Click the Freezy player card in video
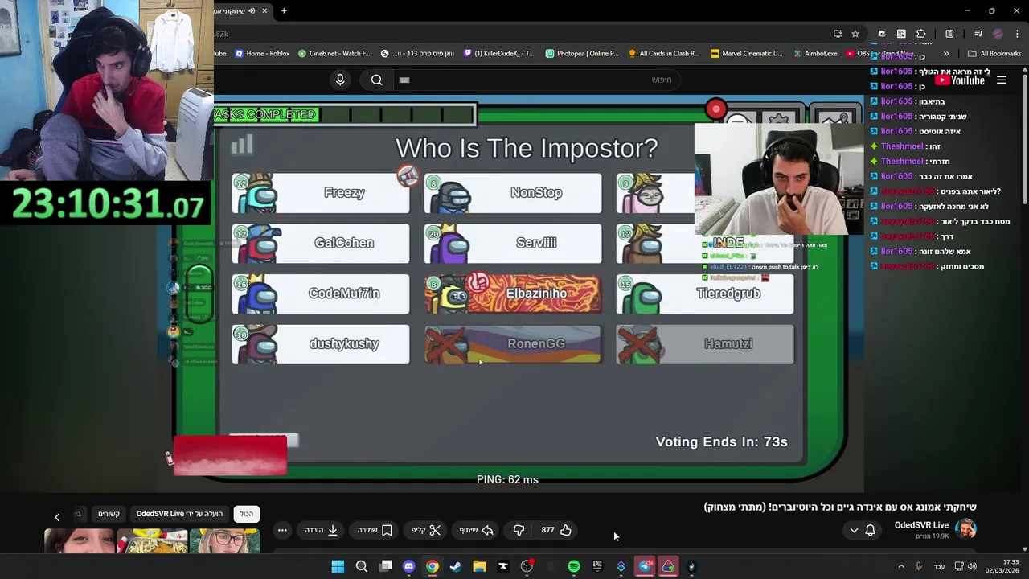This screenshot has width=1029, height=579. coord(321,193)
